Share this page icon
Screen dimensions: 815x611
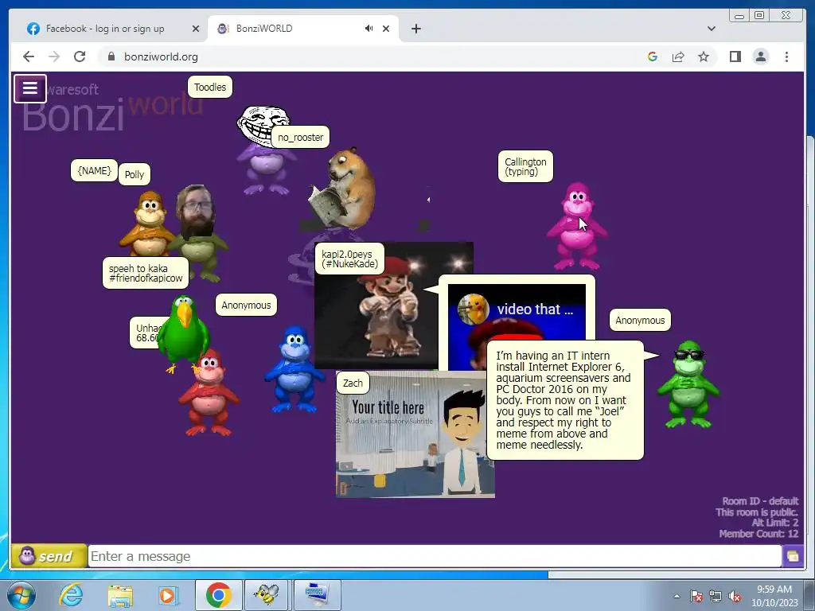click(x=678, y=56)
